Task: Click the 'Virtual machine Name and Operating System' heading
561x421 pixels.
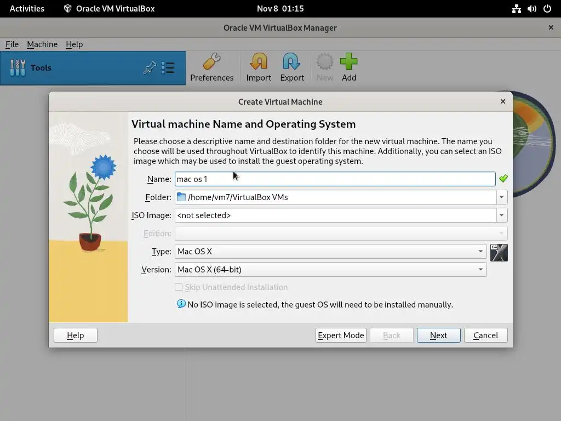Action: 244,124
